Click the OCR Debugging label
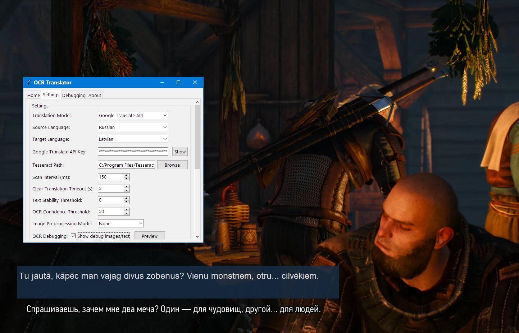Viewport: 519px width, 333px height. click(50, 236)
